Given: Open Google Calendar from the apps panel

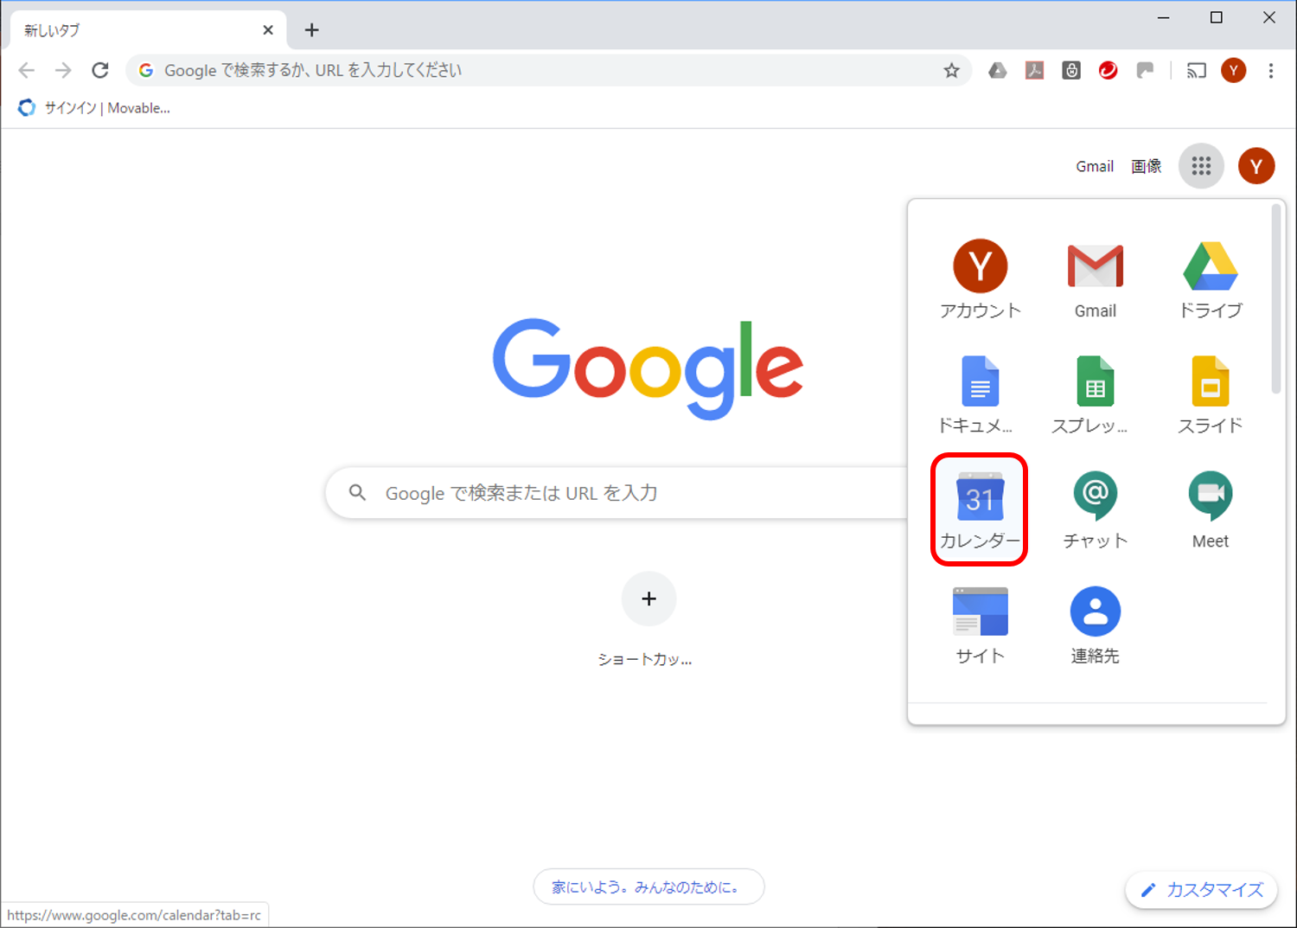Looking at the screenshot, I should [980, 509].
